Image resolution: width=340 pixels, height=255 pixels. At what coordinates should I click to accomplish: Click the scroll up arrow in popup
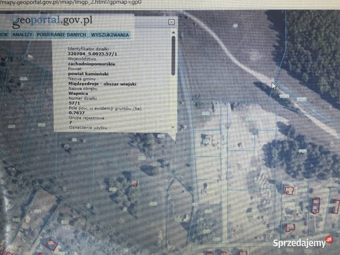[173, 33]
